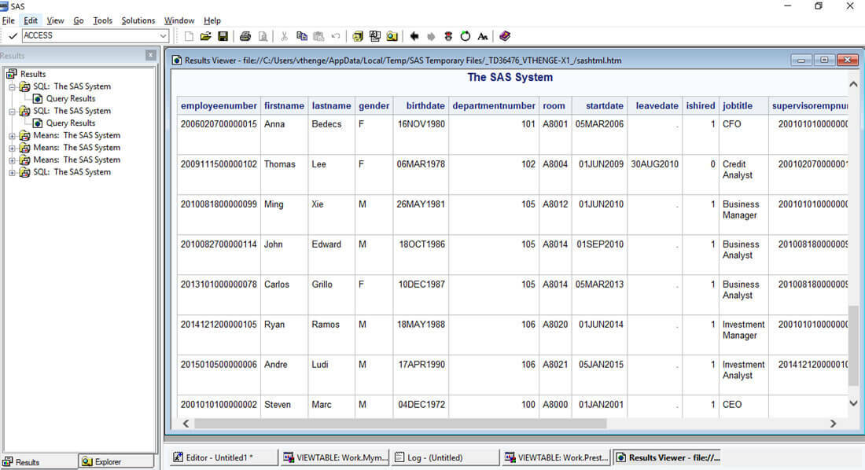Click the Results Viewer title bar document icon
Image resolution: width=865 pixels, height=470 pixels.
click(x=176, y=61)
